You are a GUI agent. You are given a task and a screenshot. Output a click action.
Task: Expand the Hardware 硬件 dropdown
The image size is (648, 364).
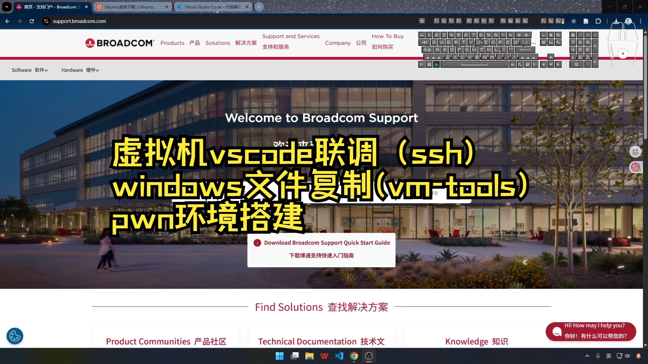(x=80, y=70)
